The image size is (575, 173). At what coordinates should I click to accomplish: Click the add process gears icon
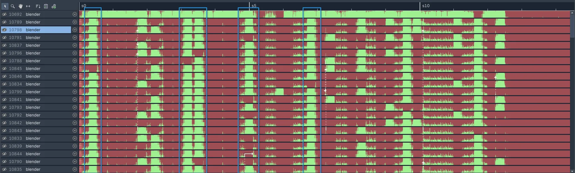pyautogui.click(x=54, y=6)
